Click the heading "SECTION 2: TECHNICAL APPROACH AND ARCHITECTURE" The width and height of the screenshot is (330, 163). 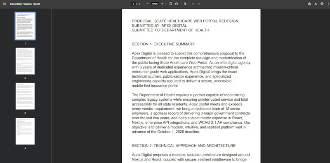[184, 146]
